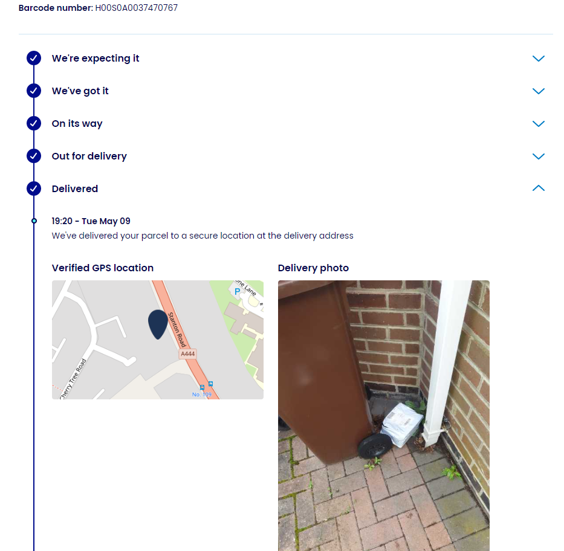Click the checkmark icon beside We've got it
564x551 pixels.
(x=33, y=91)
